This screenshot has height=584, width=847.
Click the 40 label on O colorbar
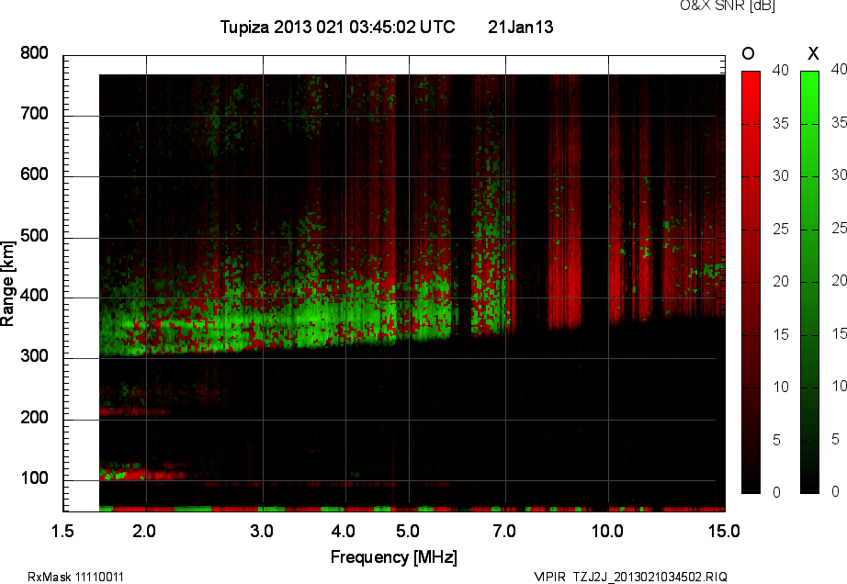780,70
